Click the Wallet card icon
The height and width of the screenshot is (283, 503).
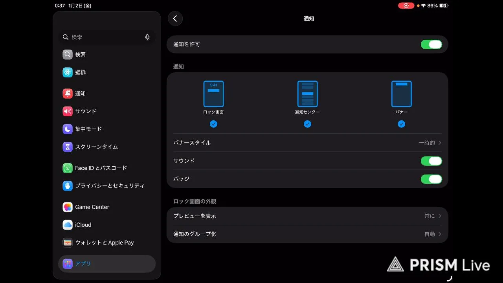[68, 243]
